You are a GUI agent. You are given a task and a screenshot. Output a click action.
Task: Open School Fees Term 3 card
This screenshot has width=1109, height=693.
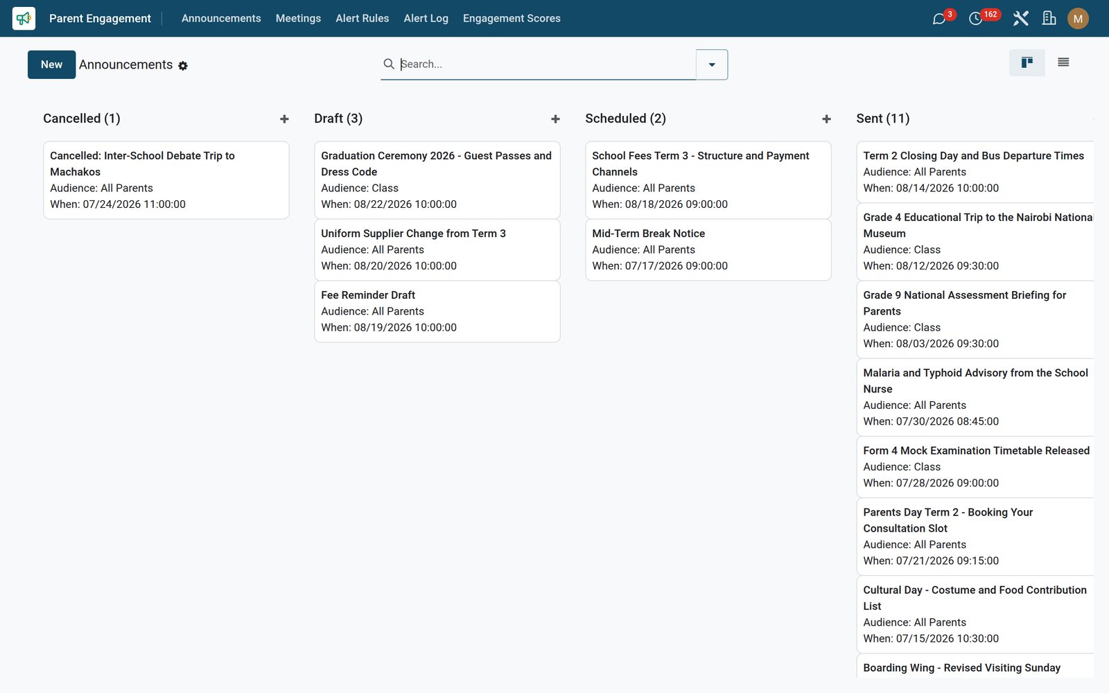(708, 180)
